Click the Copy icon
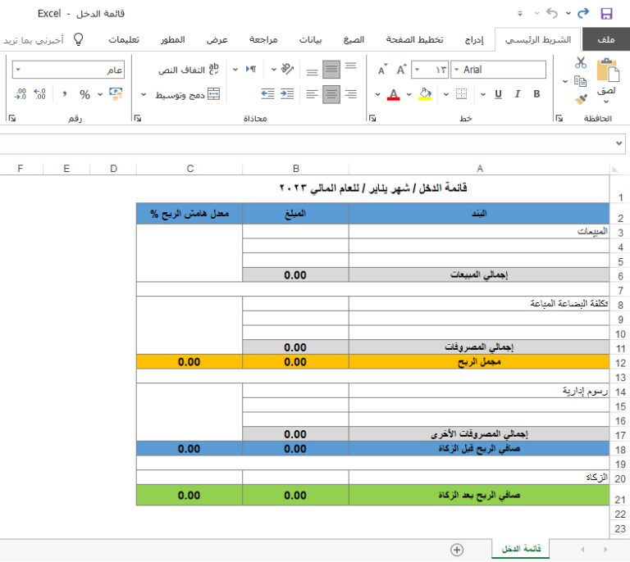This screenshot has width=630, height=562. click(580, 81)
